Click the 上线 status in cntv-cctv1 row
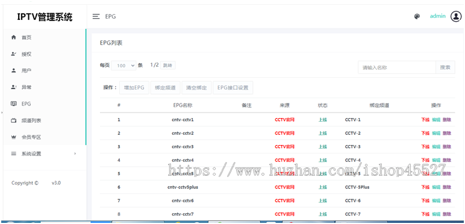The image size is (465, 224). point(323,120)
